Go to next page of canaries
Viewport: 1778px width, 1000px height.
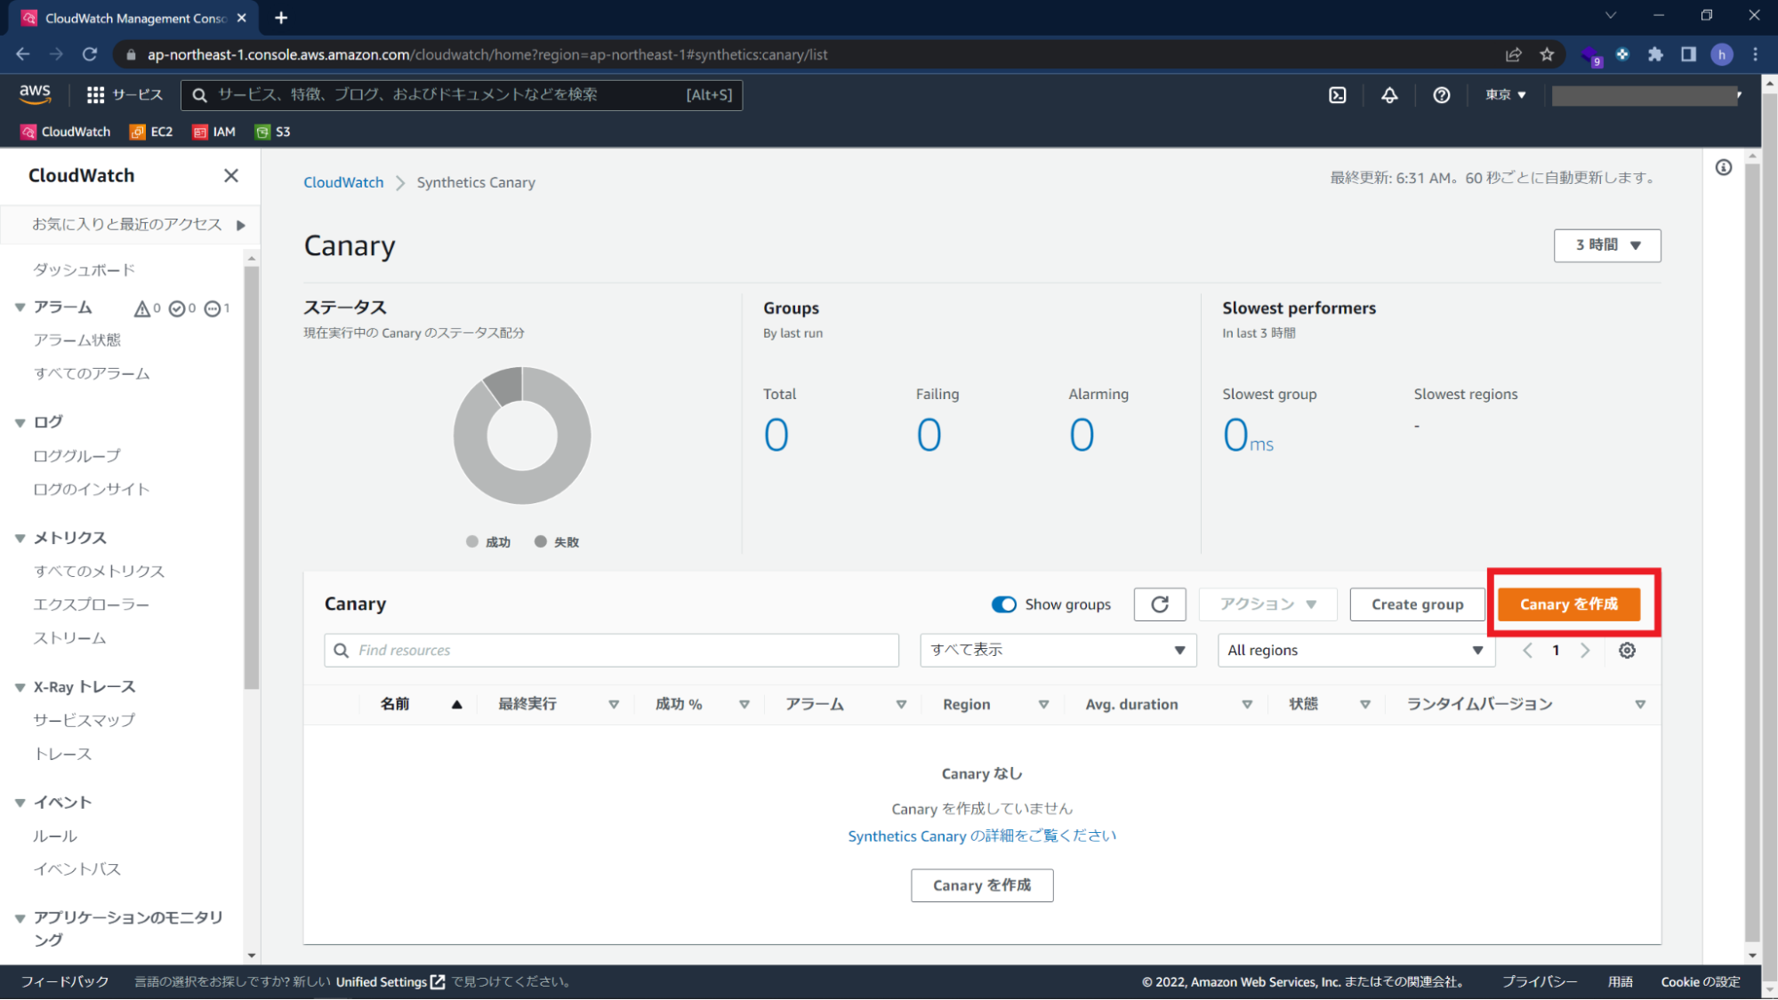[x=1585, y=651]
